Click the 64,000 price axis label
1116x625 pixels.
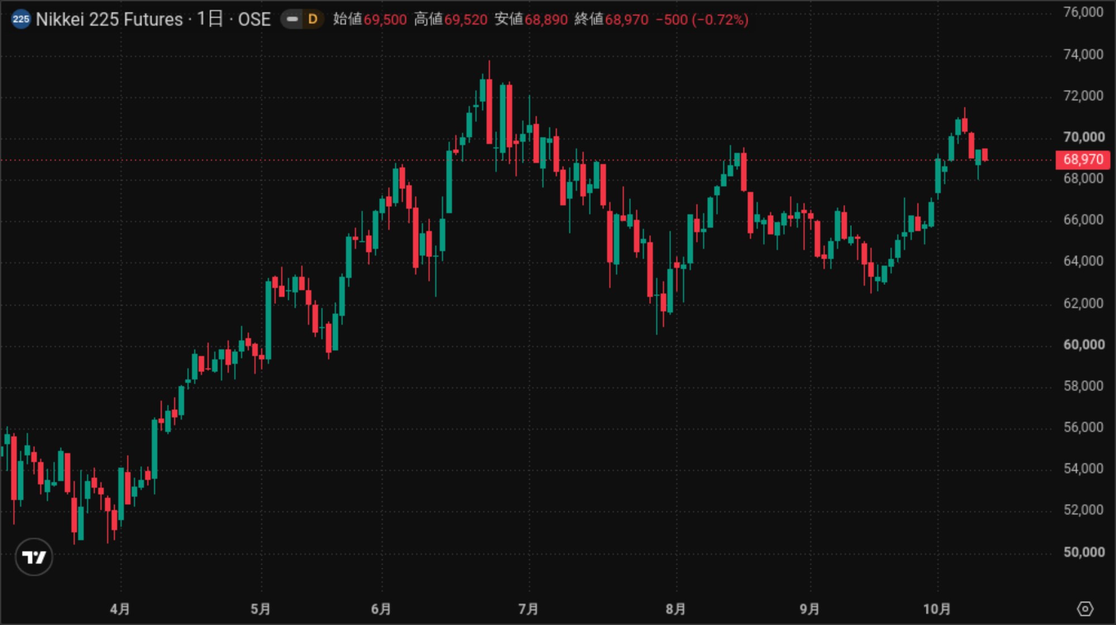pyautogui.click(x=1083, y=261)
